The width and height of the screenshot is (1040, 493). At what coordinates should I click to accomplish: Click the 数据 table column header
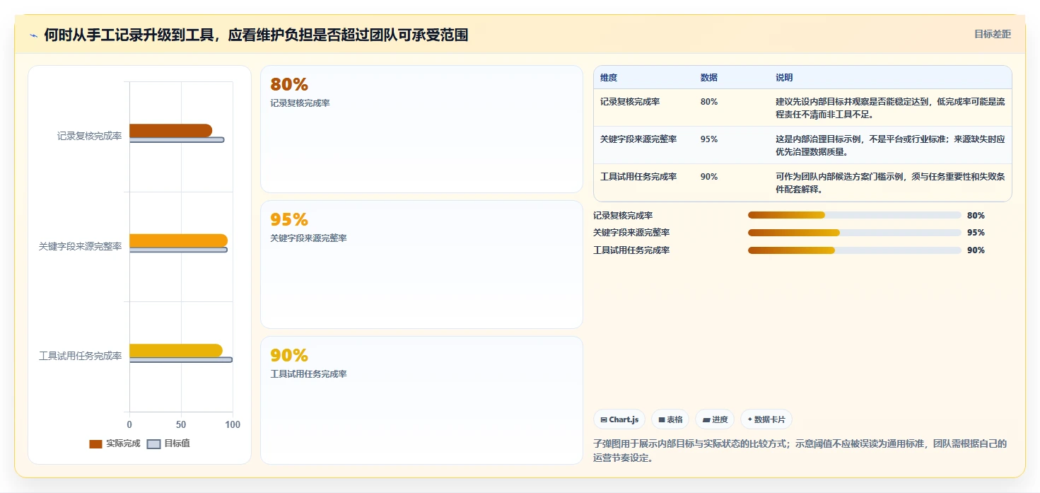[709, 78]
